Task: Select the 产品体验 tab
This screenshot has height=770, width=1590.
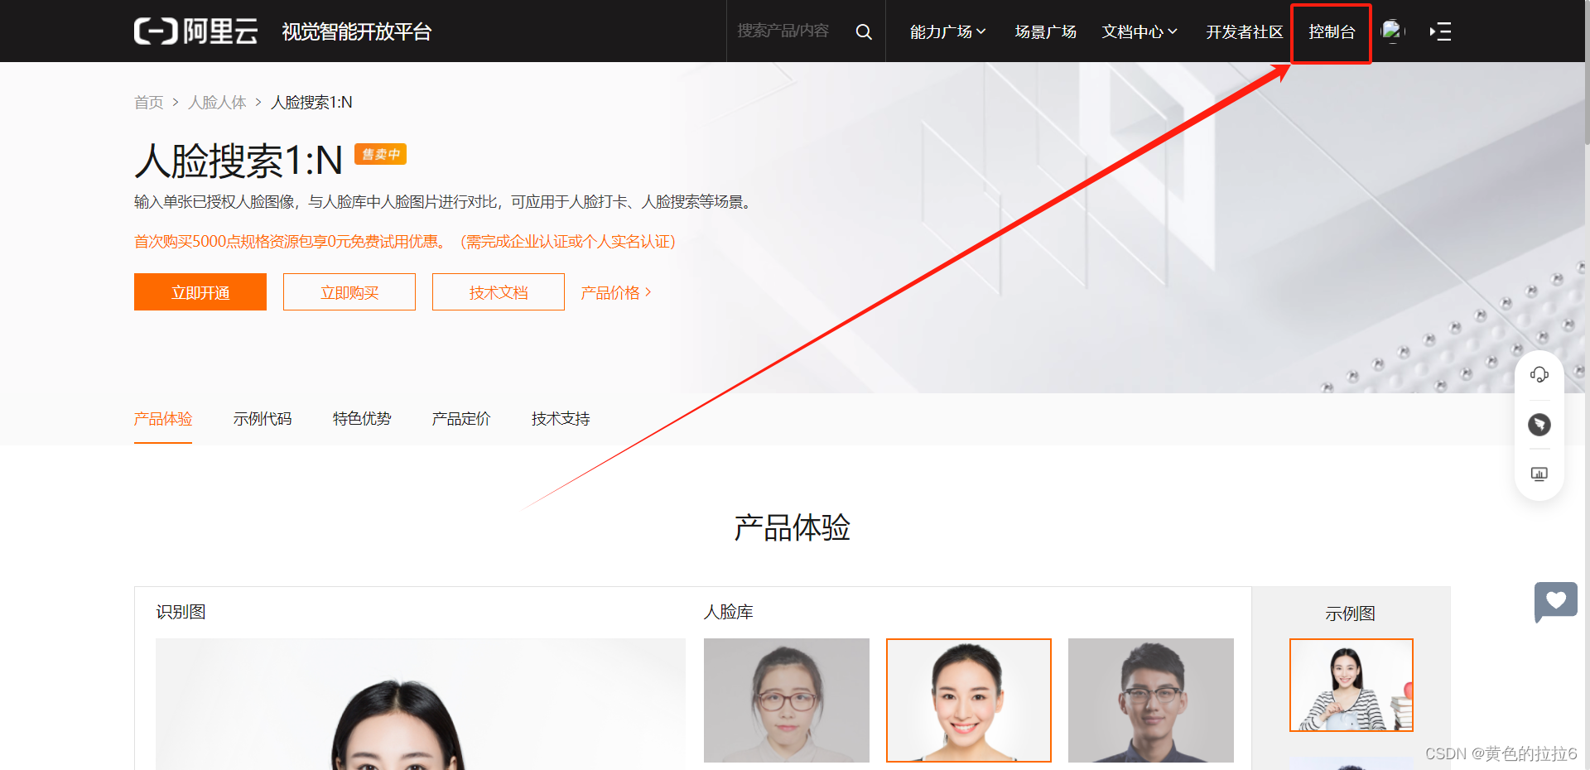Action: (x=163, y=419)
